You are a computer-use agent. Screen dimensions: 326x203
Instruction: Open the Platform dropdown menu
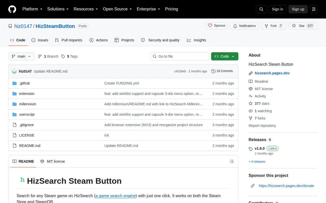[32, 9]
